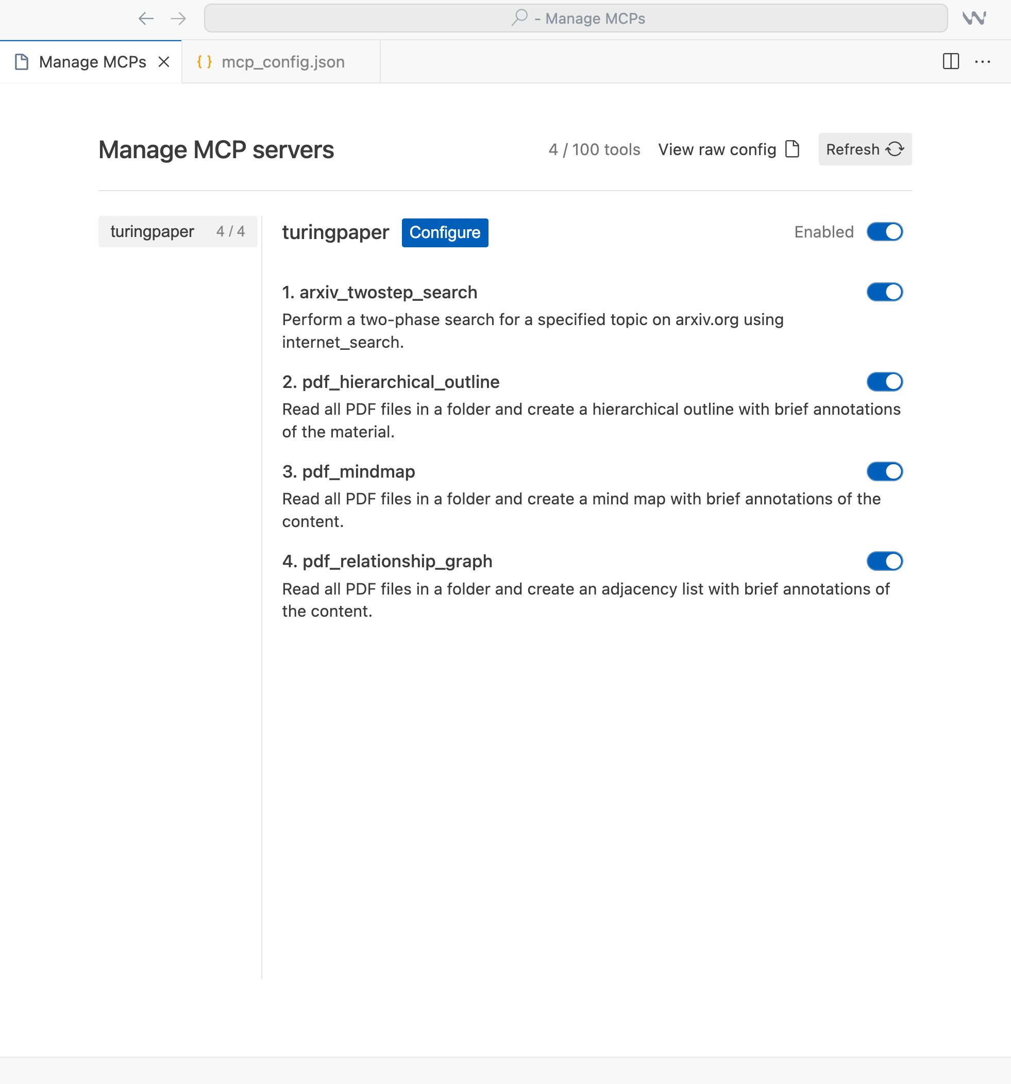1011x1084 pixels.
Task: Disable the pdf_mindmap tool
Action: pyautogui.click(x=884, y=471)
